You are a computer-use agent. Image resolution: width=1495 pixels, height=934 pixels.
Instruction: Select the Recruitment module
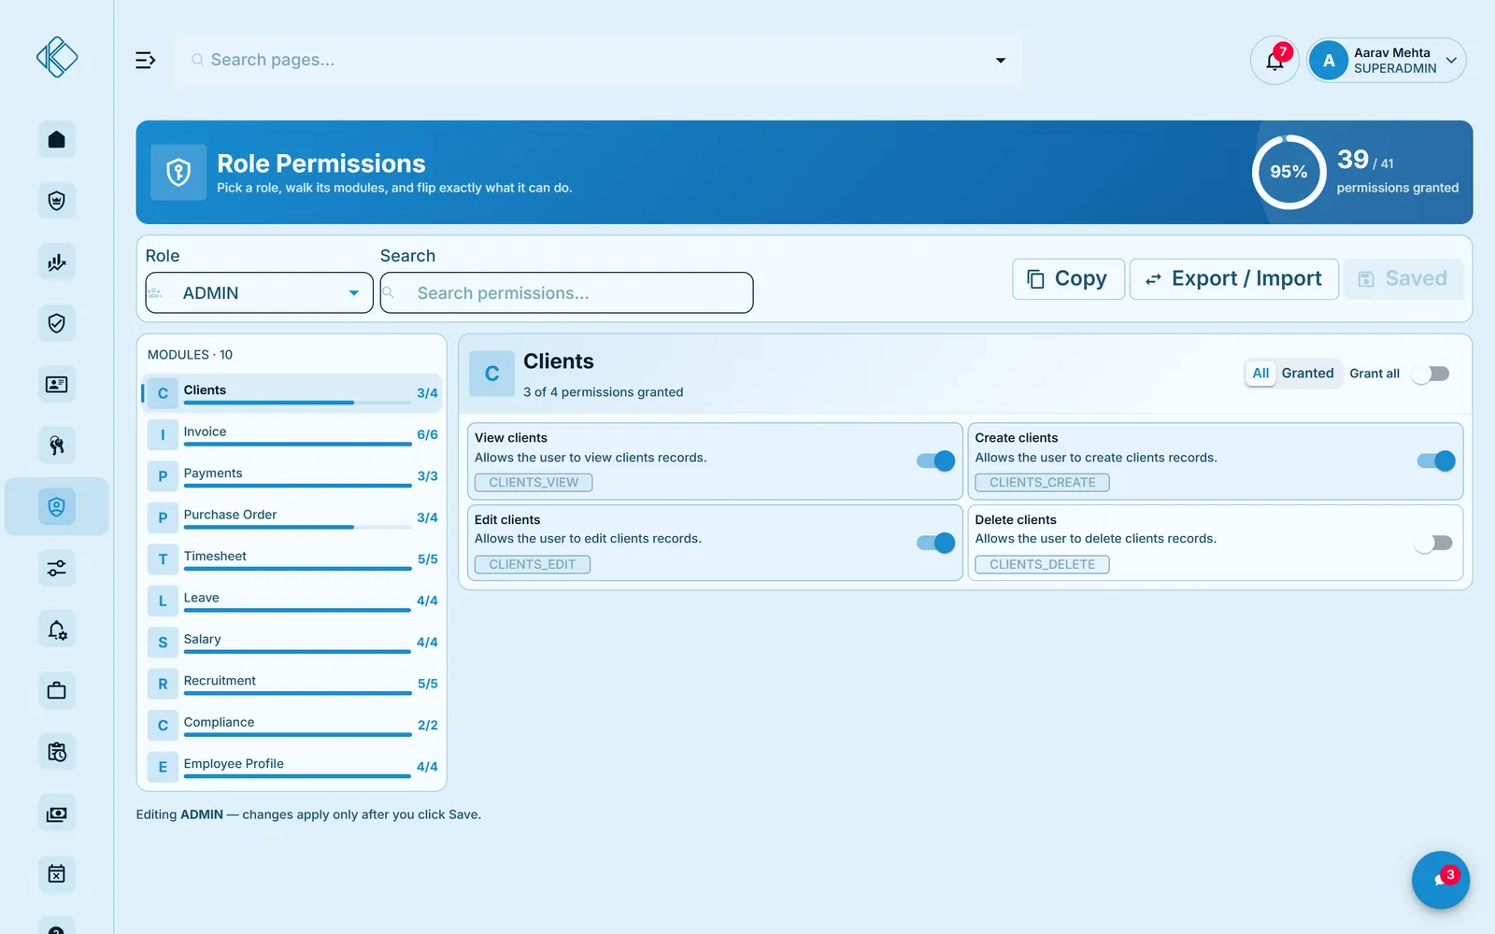[x=292, y=684]
